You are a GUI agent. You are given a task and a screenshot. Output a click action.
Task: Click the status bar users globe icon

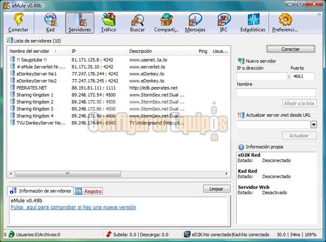(x=12, y=234)
